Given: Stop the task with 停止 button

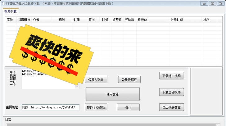Looking at the screenshot, I should point(128,107).
